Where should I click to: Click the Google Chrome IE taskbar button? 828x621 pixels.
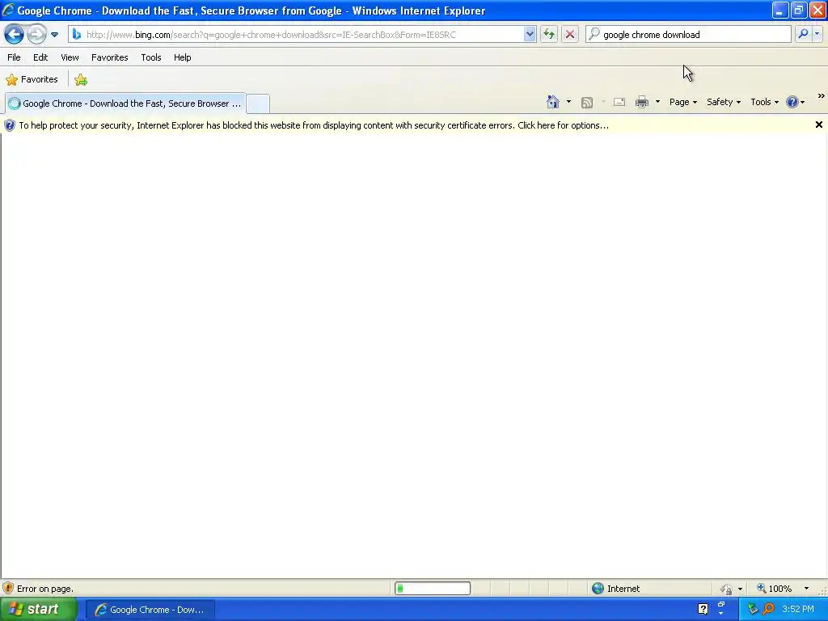[x=150, y=610]
